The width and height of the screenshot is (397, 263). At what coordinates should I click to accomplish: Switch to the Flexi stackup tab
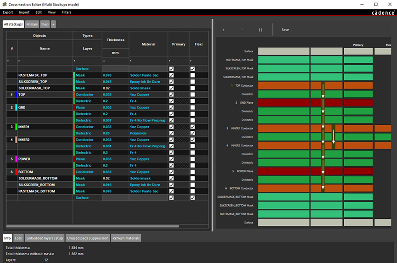[45, 24]
